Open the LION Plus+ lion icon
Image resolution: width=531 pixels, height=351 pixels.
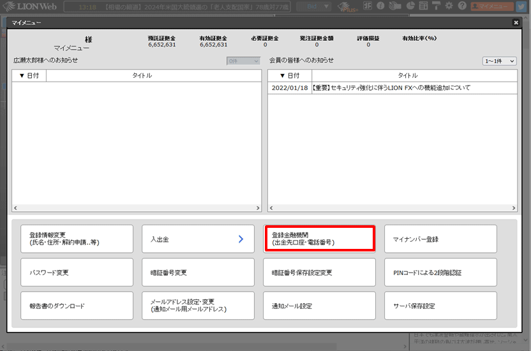pos(348,6)
